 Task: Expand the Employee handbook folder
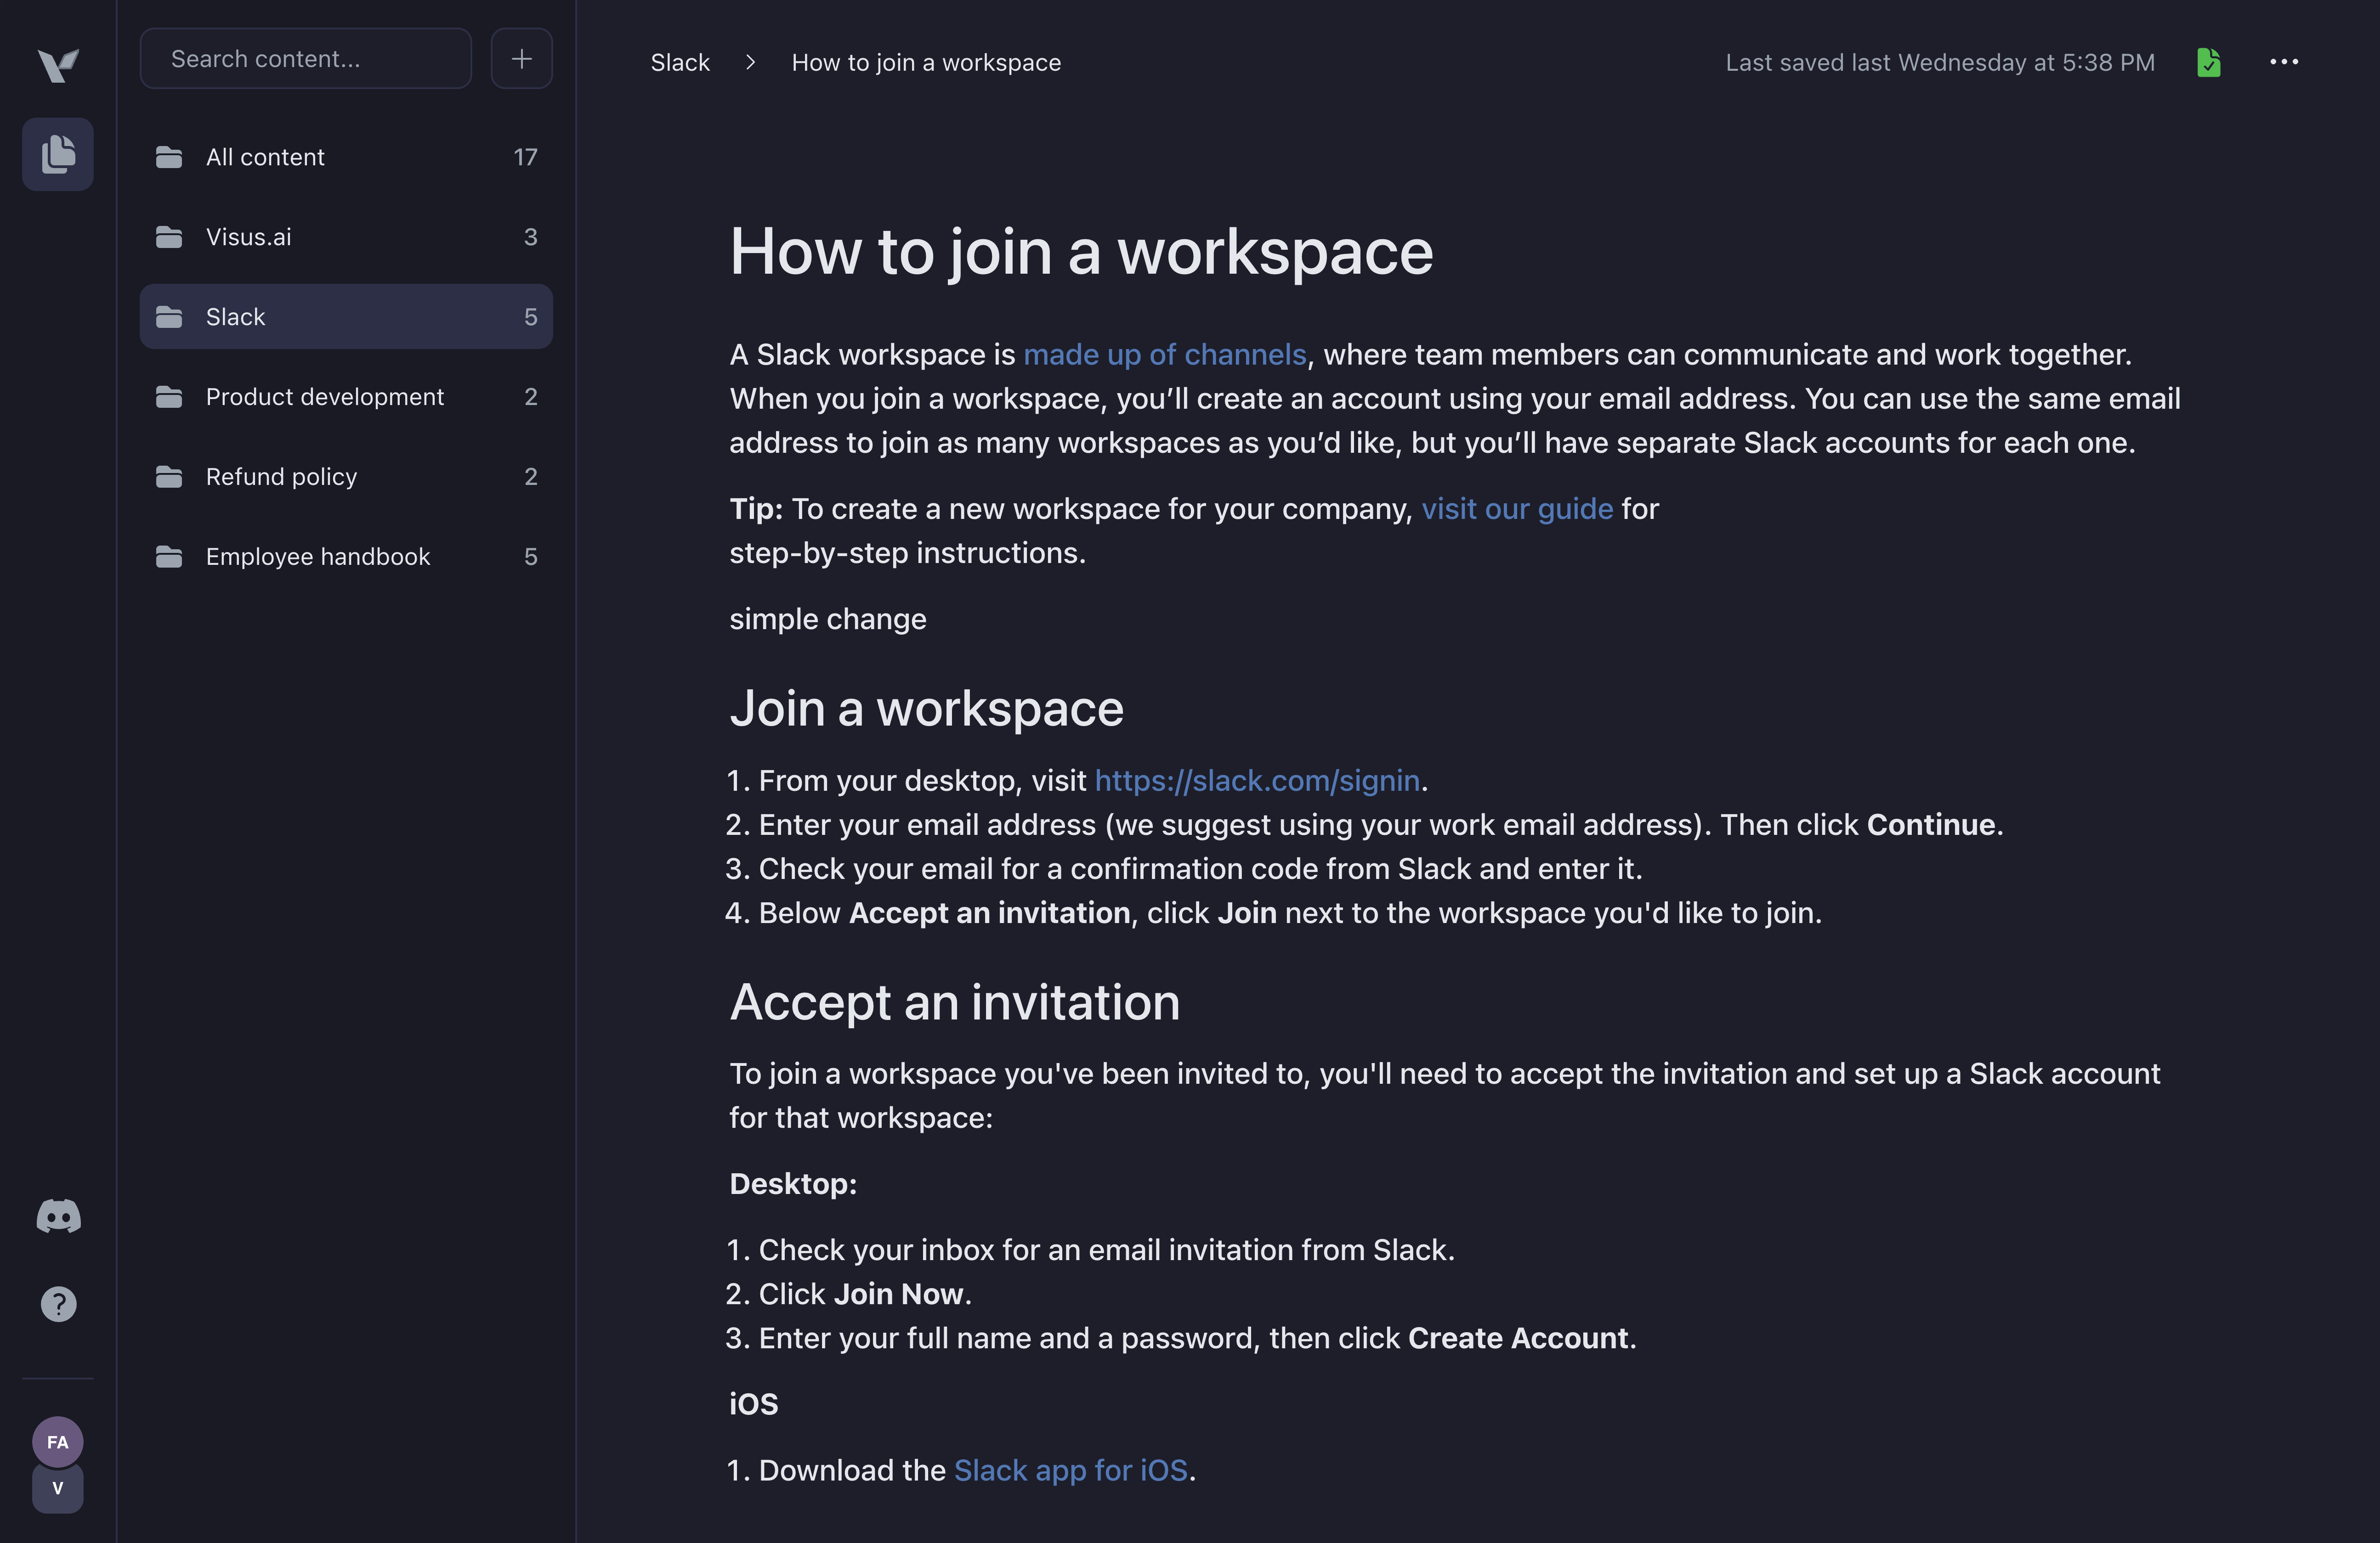point(317,555)
